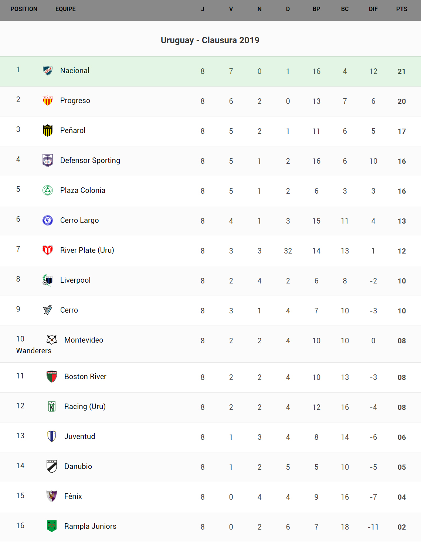
Task: Click the Boston River shield icon
Action: pyautogui.click(x=52, y=377)
